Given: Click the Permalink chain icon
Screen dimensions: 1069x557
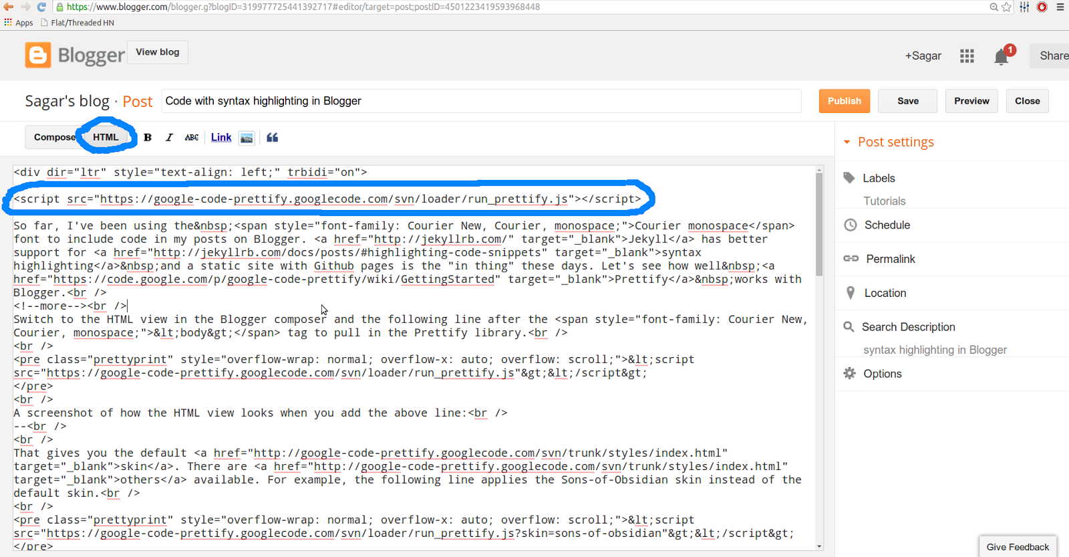Looking at the screenshot, I should pyautogui.click(x=851, y=258).
